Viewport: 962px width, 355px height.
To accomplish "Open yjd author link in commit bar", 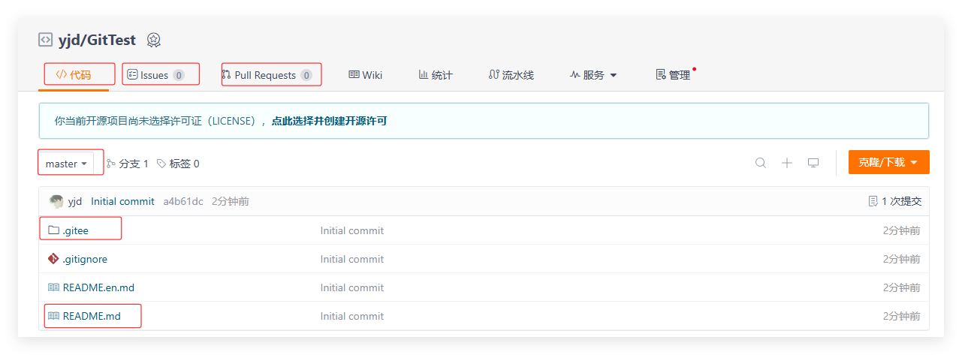I will click(x=75, y=201).
